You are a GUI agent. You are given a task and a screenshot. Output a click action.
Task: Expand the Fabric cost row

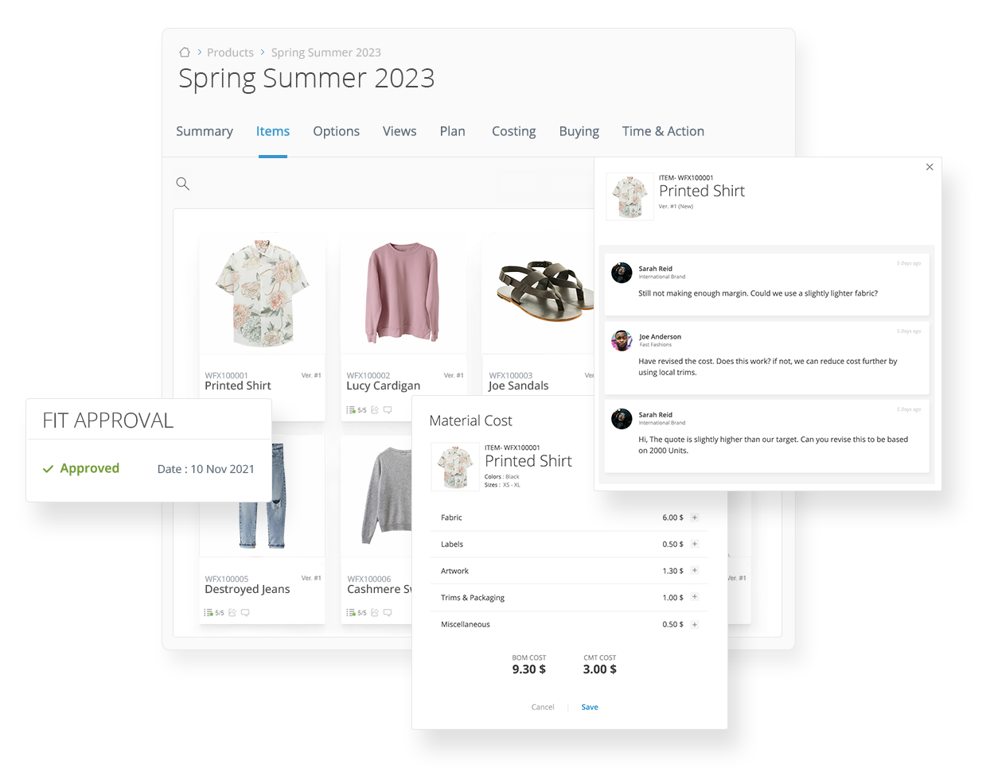695,517
